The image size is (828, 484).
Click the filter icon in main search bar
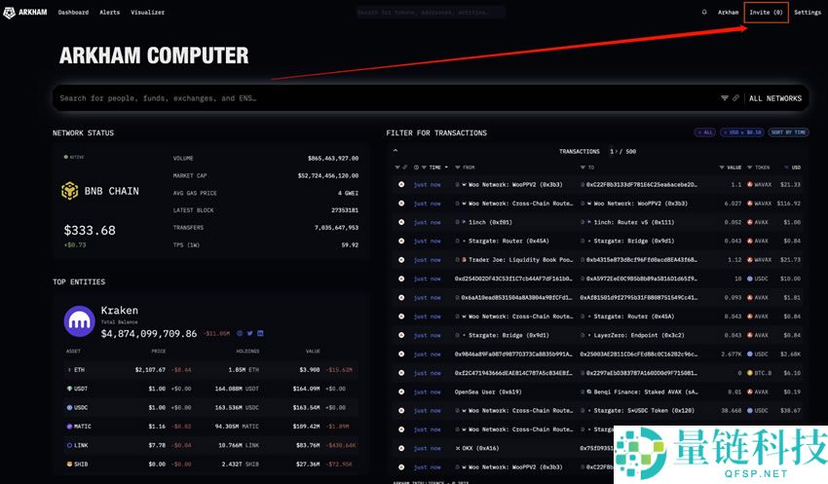725,98
